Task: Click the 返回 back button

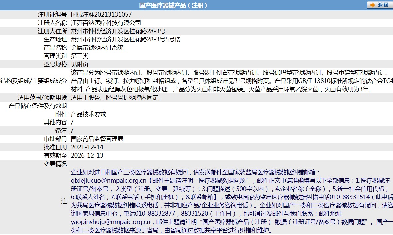Action: pos(379,5)
